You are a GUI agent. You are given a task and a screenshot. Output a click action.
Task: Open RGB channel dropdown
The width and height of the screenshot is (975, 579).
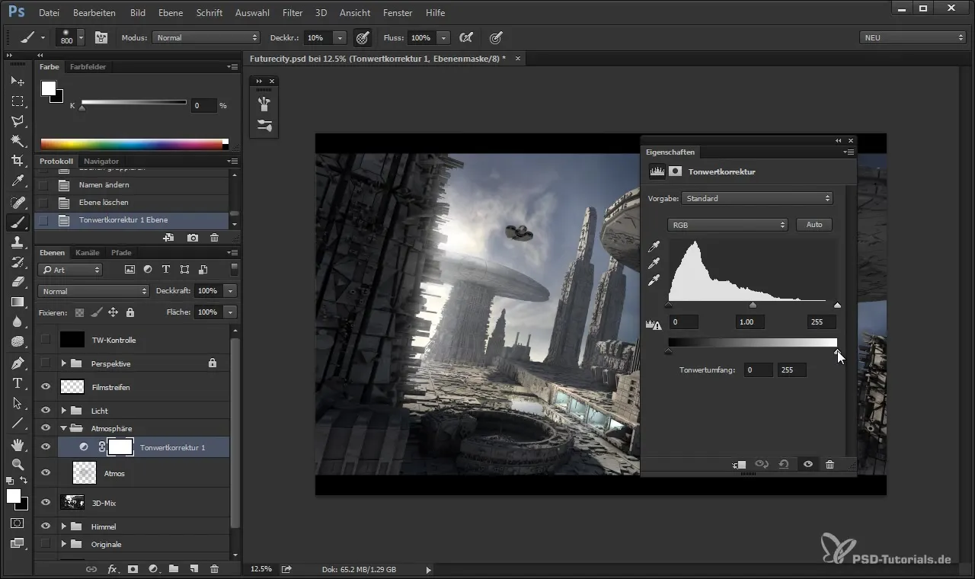727,225
